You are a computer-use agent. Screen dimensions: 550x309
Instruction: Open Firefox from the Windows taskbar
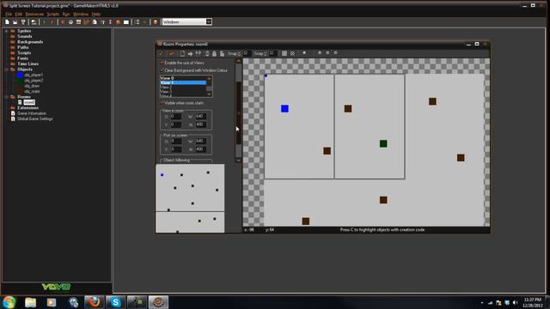pyautogui.click(x=95, y=302)
